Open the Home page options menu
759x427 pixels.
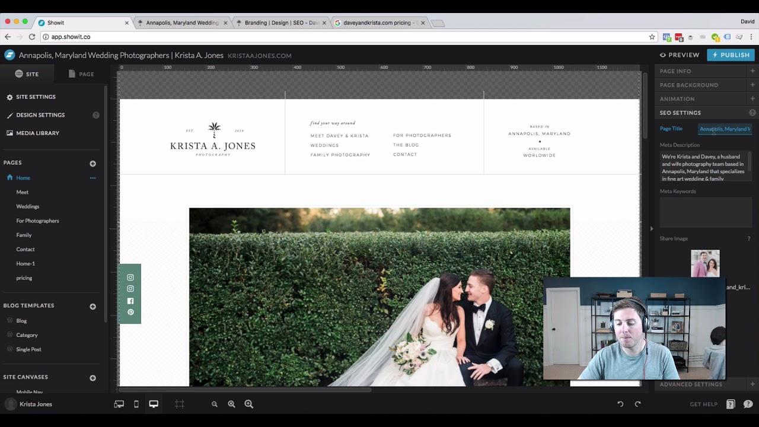coord(93,178)
